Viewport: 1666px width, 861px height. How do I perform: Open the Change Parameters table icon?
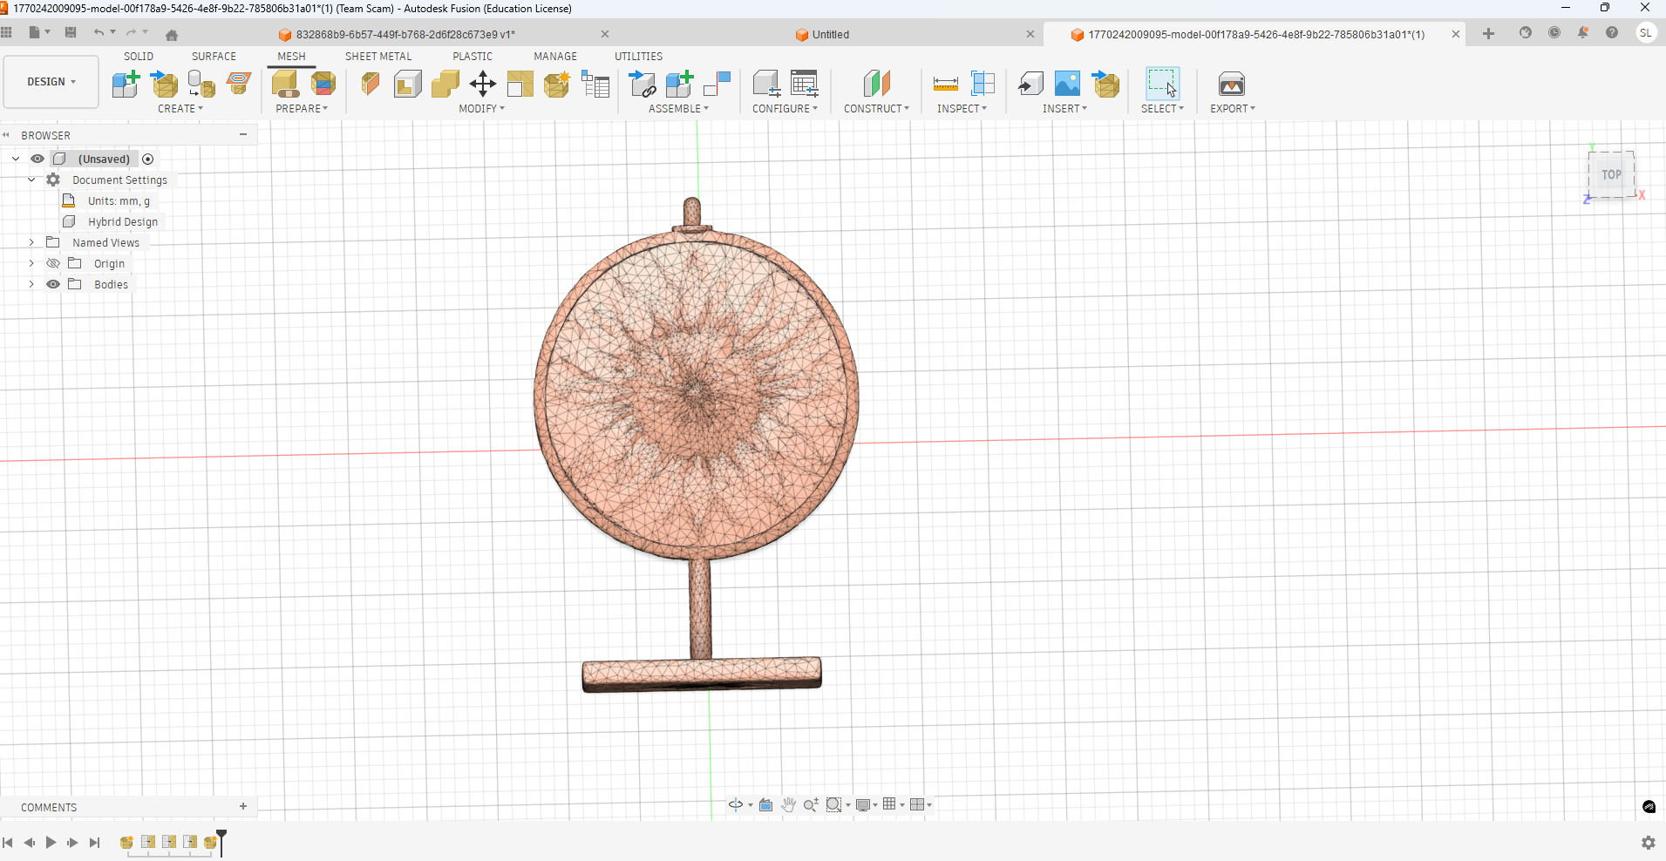click(x=595, y=84)
